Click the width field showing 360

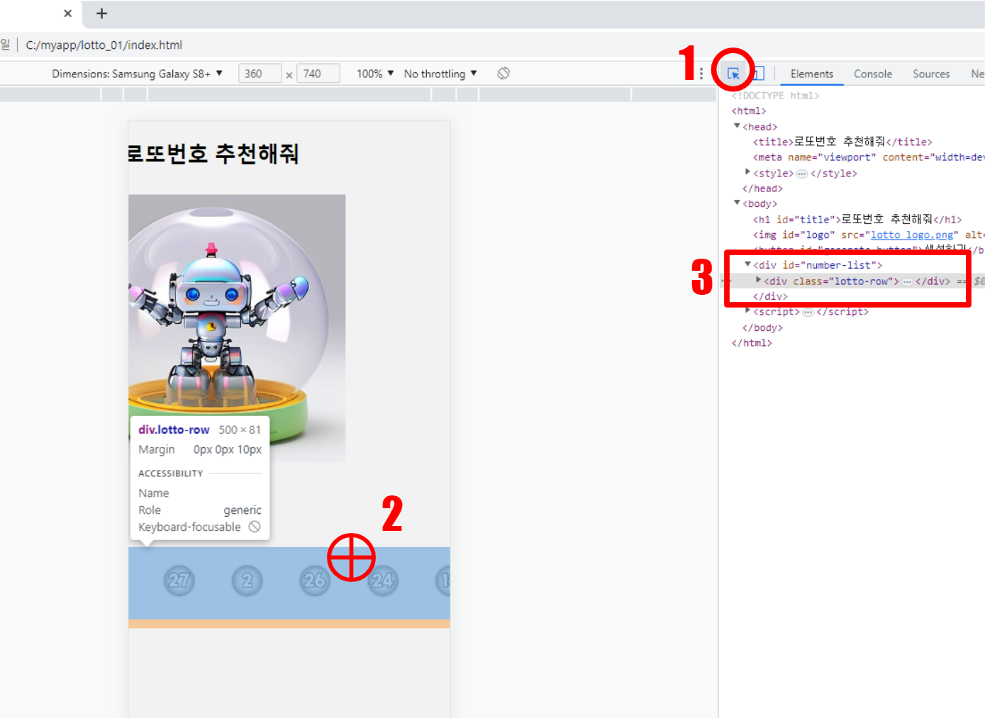click(260, 74)
